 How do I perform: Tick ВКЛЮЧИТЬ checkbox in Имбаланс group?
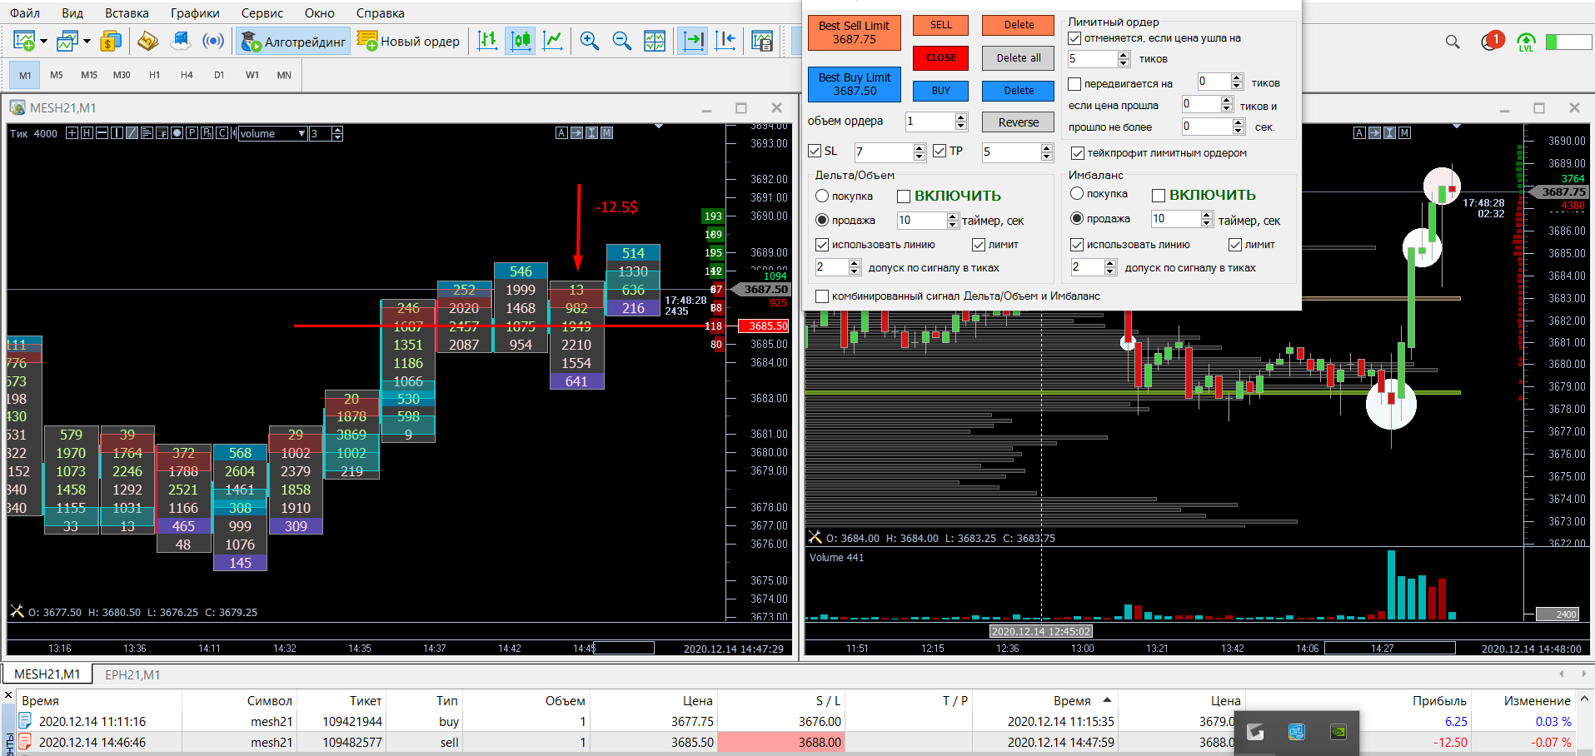[x=1159, y=196]
